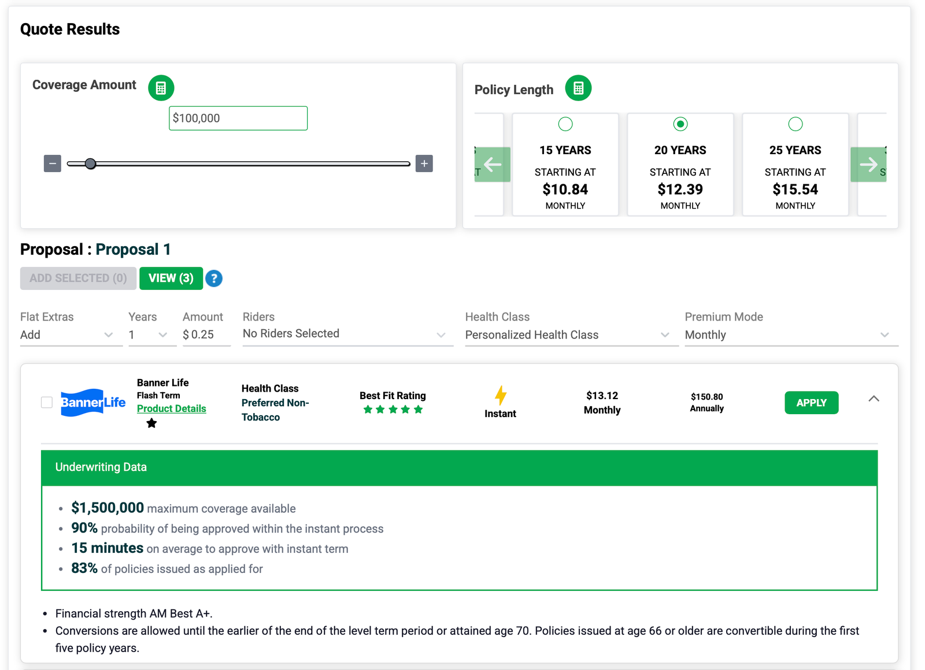Select the 25 Years policy radio button

click(795, 124)
